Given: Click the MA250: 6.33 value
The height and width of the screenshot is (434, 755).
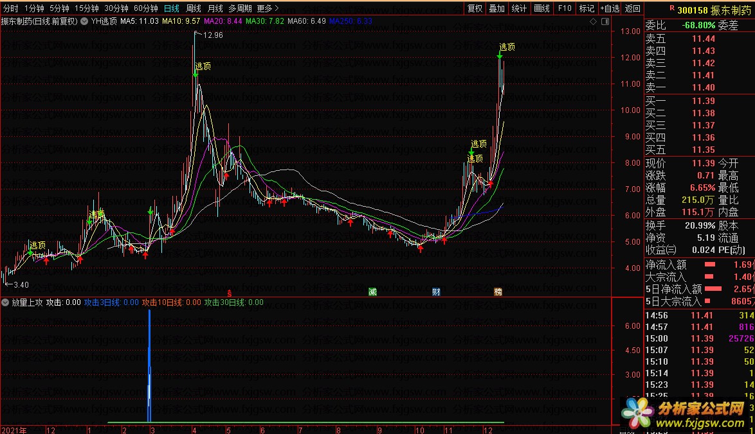Looking at the screenshot, I should click(x=350, y=21).
